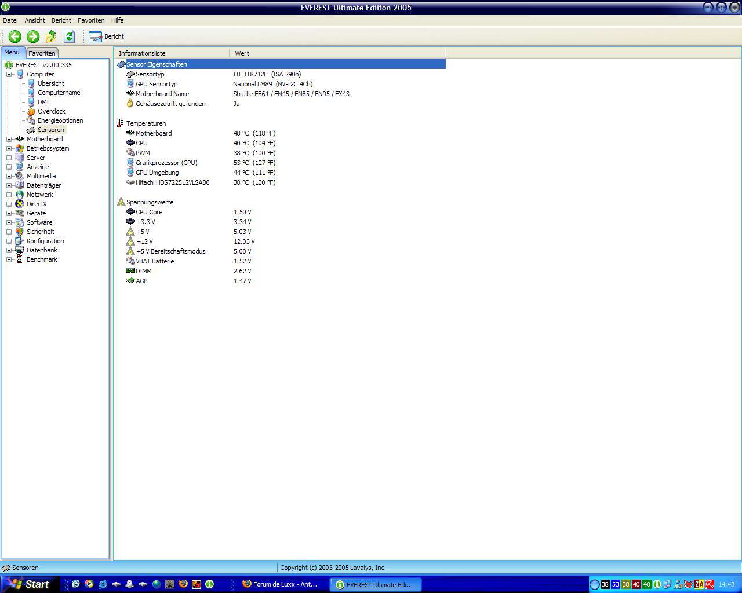Expand the Sicherheit tree node
The width and height of the screenshot is (742, 593).
click(9, 232)
